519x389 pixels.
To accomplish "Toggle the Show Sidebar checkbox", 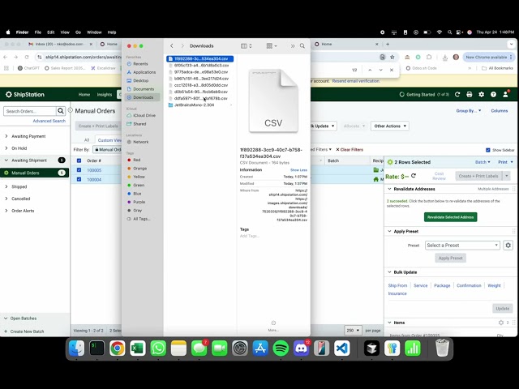I will 488,150.
